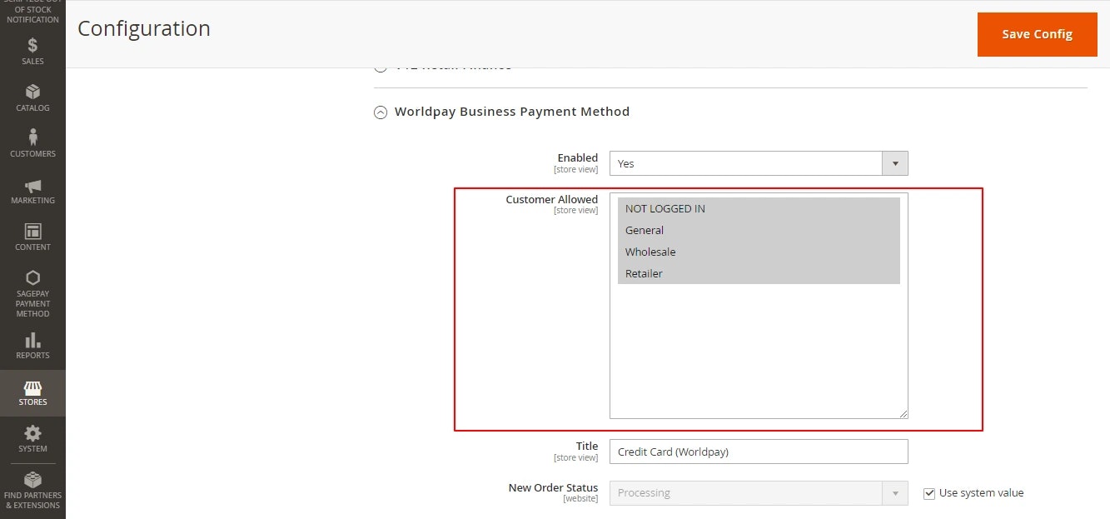Click the Configuration page title
Image resolution: width=1110 pixels, height=519 pixels.
point(144,28)
